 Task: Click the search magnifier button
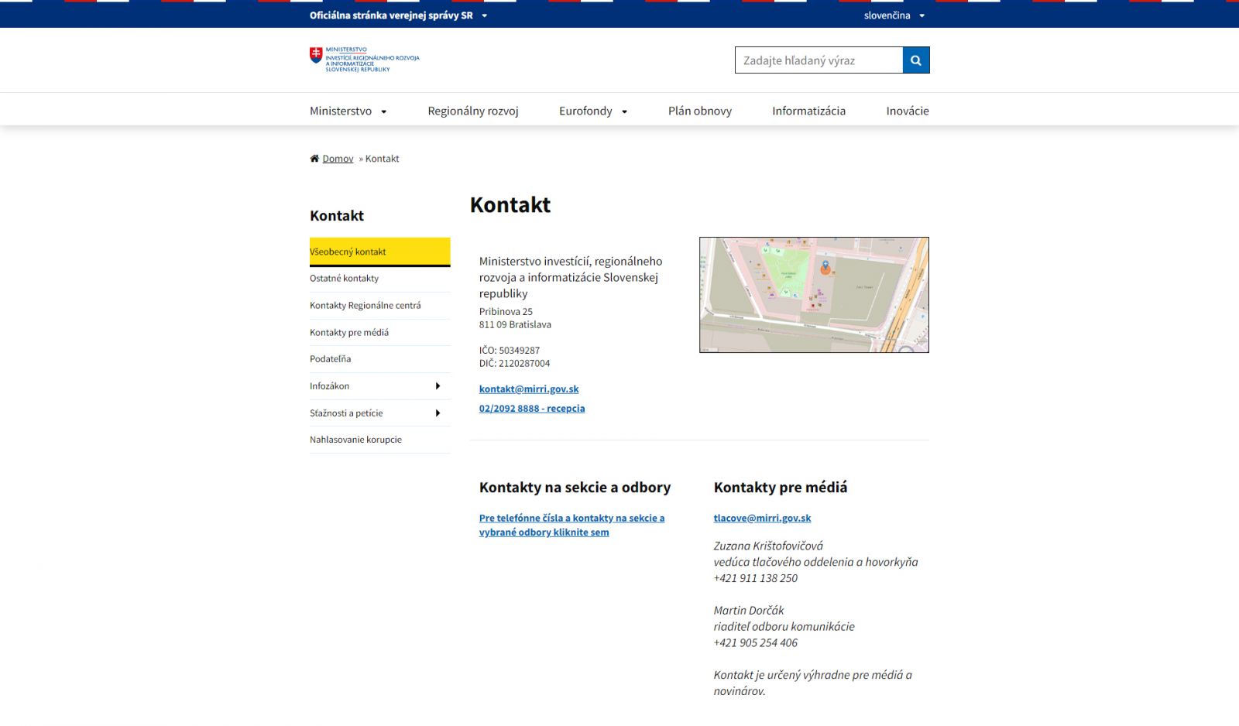pyautogui.click(x=915, y=60)
